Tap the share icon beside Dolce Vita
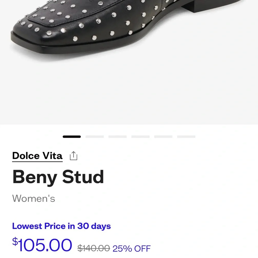The width and height of the screenshot is (258, 258). pos(74,156)
